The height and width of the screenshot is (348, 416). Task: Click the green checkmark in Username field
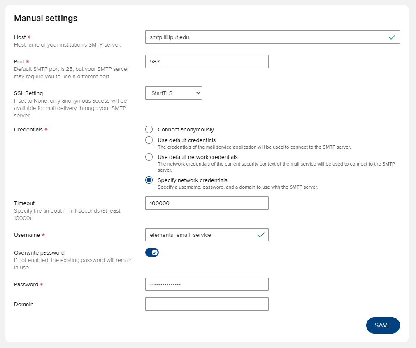click(260, 235)
